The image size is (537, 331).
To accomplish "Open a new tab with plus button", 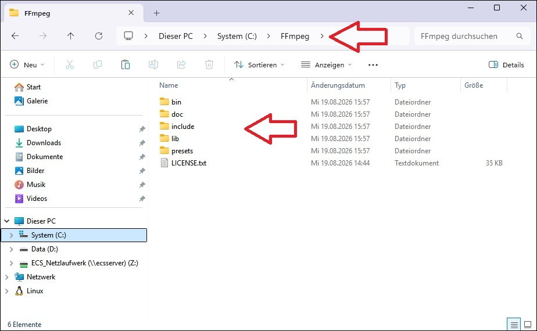I will (x=156, y=13).
